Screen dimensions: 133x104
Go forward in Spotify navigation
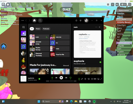pos(30,20)
